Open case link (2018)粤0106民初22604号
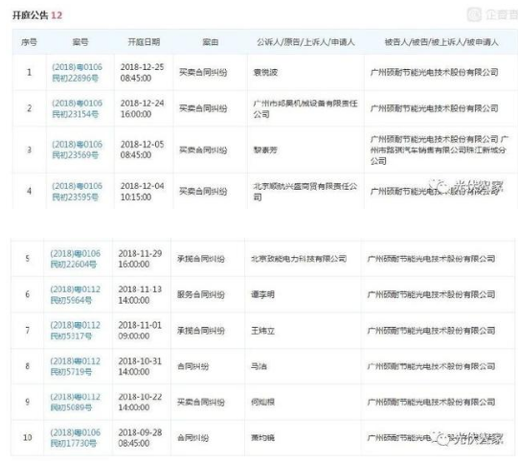Screen dimensions: 518x463 click(75, 259)
